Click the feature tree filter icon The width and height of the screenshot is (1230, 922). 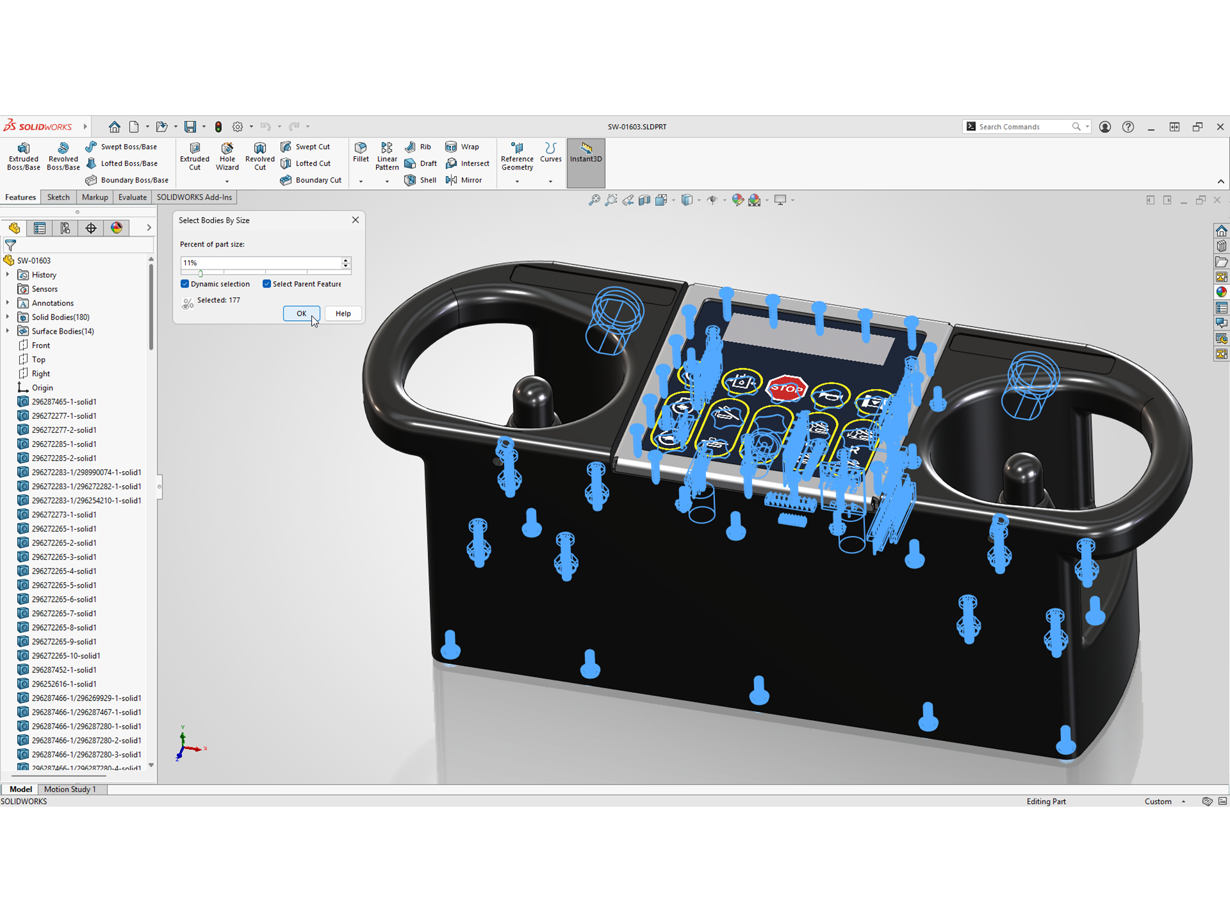pos(10,245)
